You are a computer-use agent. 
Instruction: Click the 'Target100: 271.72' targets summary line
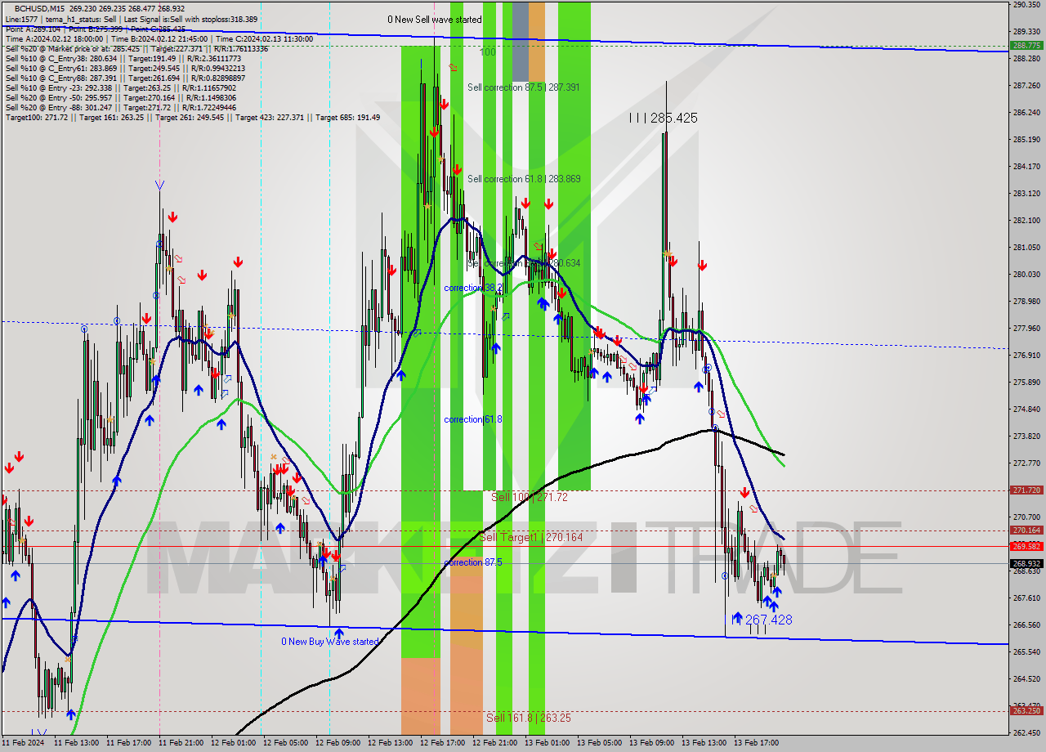pos(192,117)
